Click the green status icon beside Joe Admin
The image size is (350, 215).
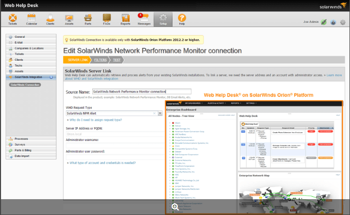[x=324, y=22]
